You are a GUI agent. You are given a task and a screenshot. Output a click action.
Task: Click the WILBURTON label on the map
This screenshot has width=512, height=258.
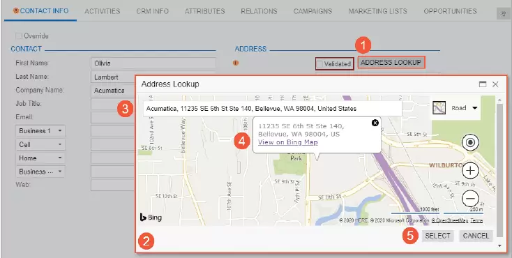tap(446, 165)
